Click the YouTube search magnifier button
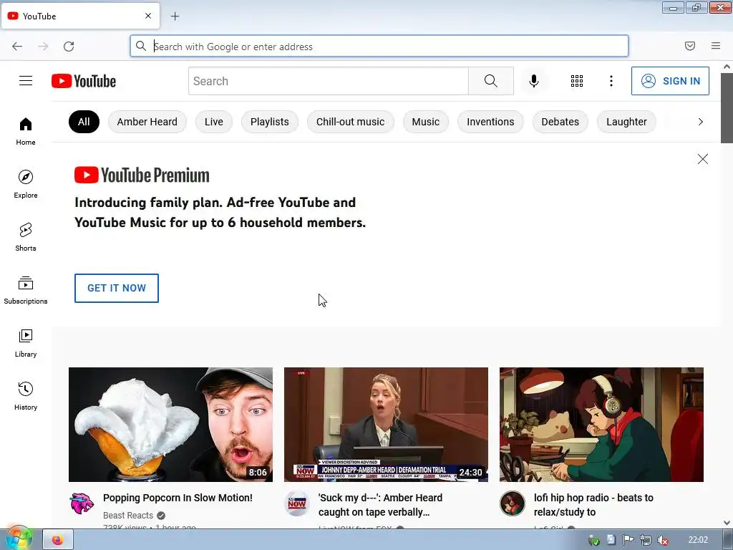Image resolution: width=733 pixels, height=550 pixels. [491, 81]
